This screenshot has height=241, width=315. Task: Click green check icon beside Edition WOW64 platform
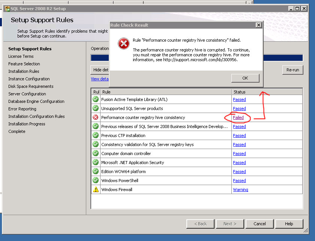[96, 172]
